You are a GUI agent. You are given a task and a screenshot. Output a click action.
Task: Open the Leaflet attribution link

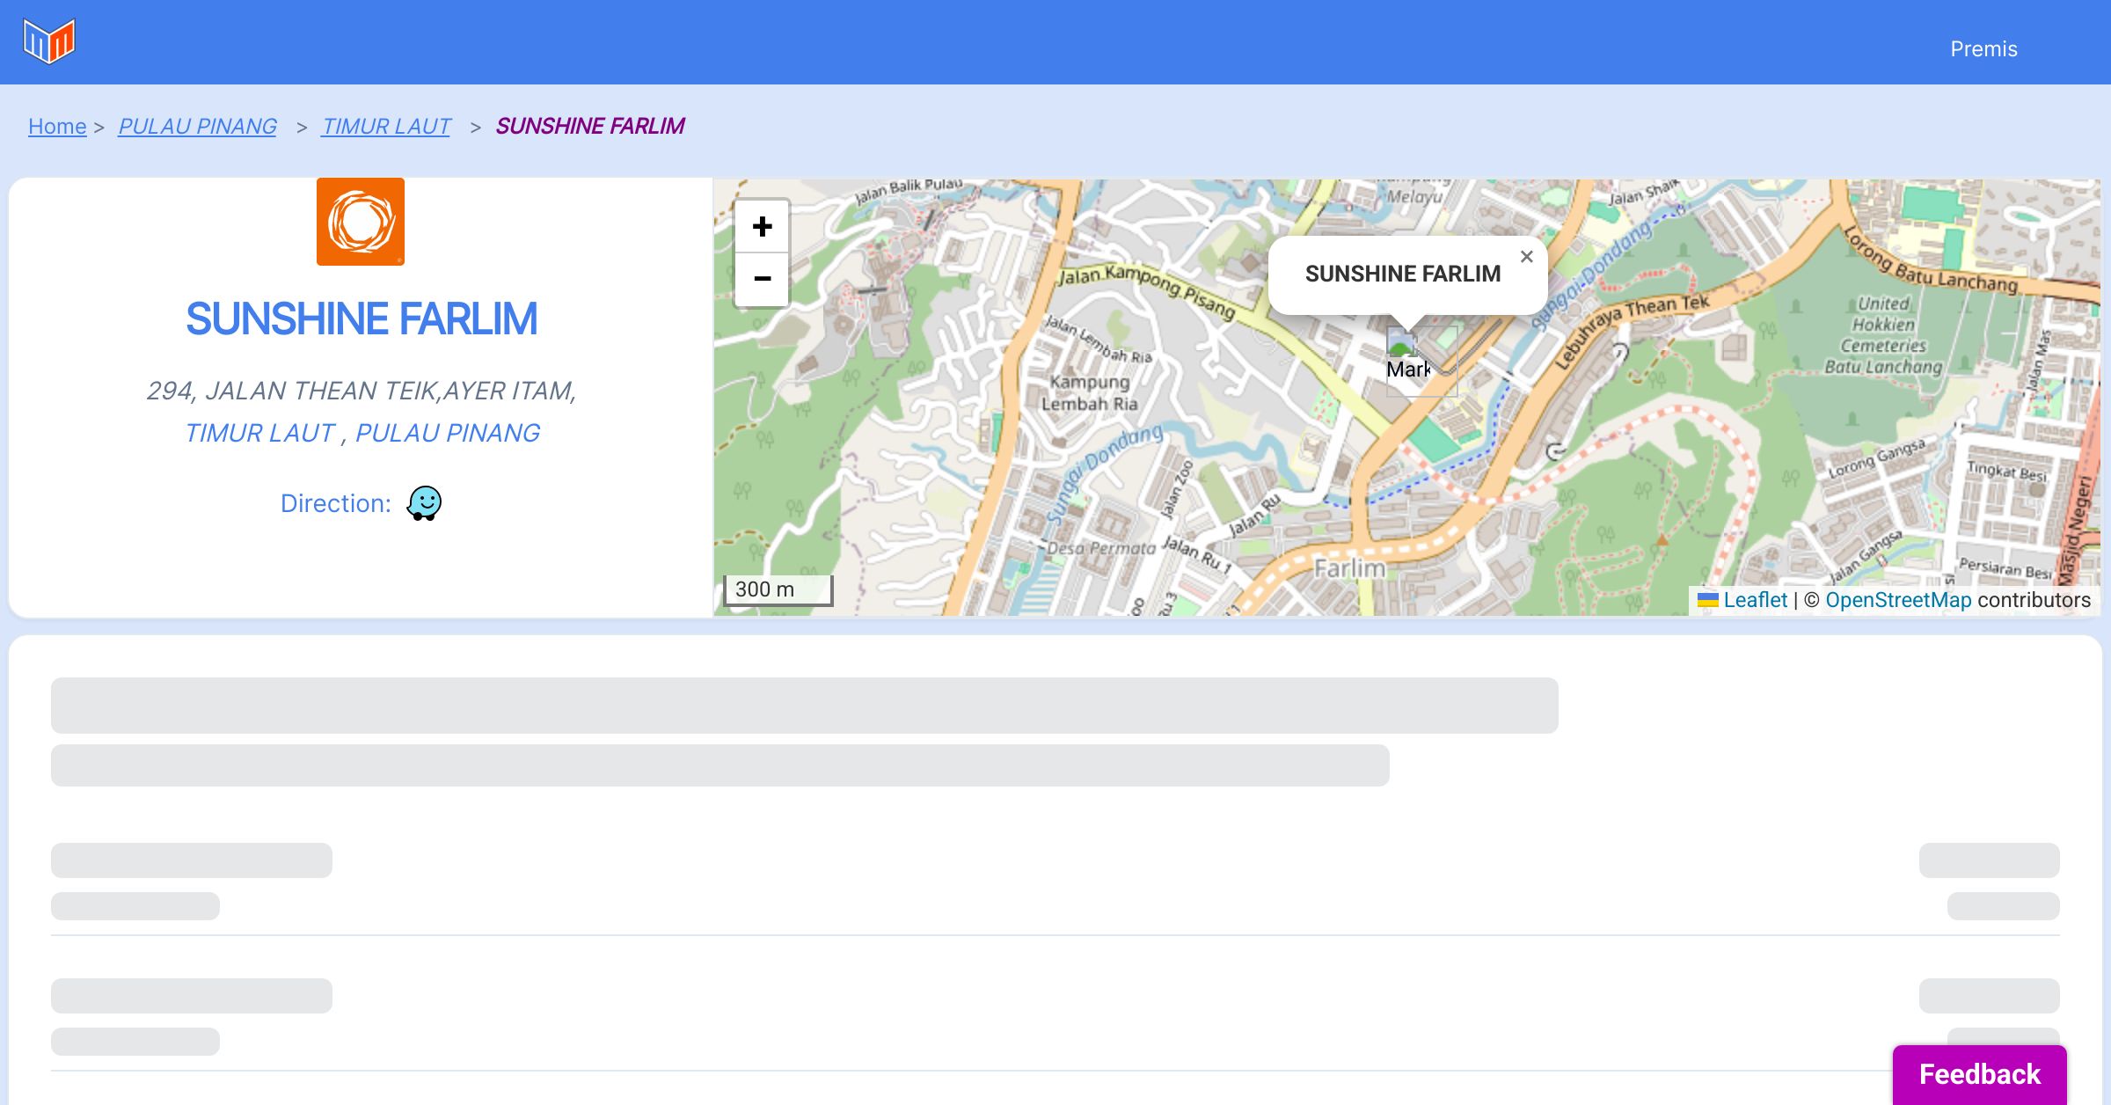[1755, 600]
